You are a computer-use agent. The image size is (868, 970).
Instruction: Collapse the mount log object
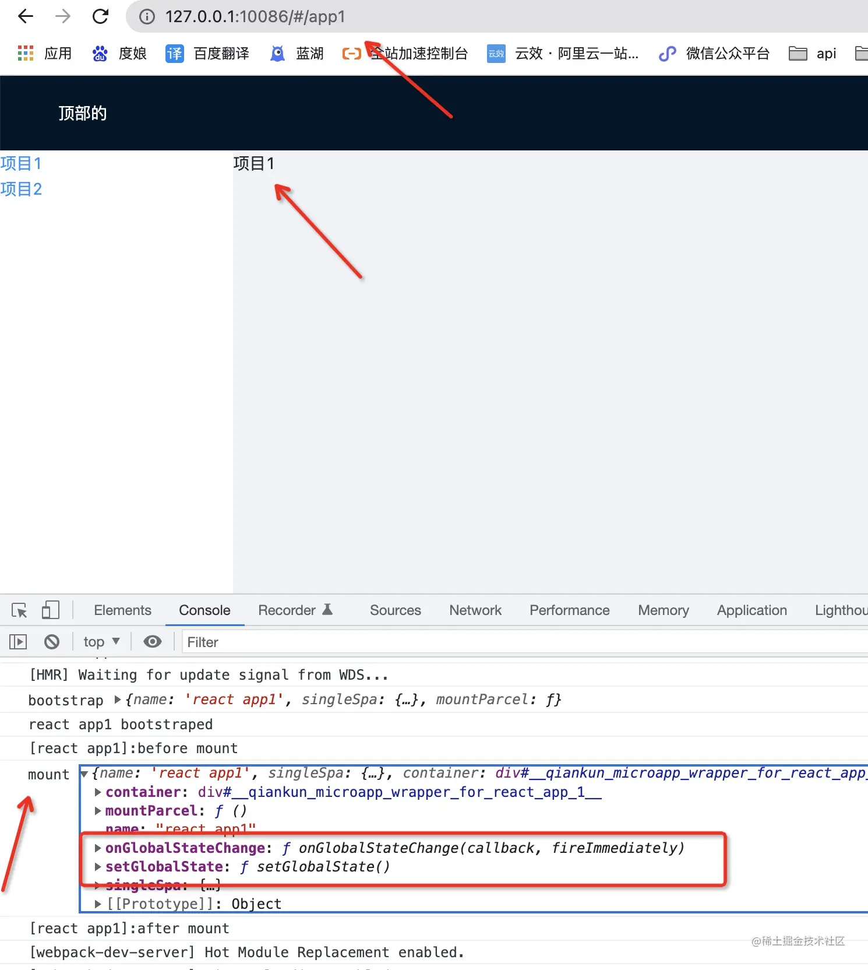pyautogui.click(x=84, y=774)
